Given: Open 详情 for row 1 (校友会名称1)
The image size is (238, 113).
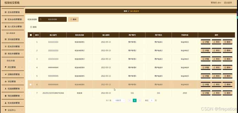Looking at the screenshot, I should click(x=206, y=42).
